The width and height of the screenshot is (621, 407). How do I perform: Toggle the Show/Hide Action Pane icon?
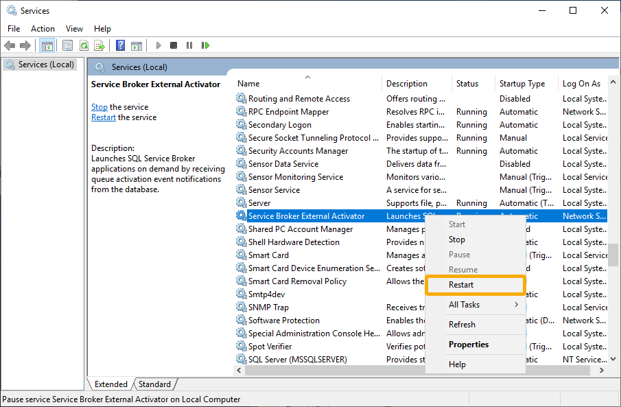pyautogui.click(x=137, y=45)
